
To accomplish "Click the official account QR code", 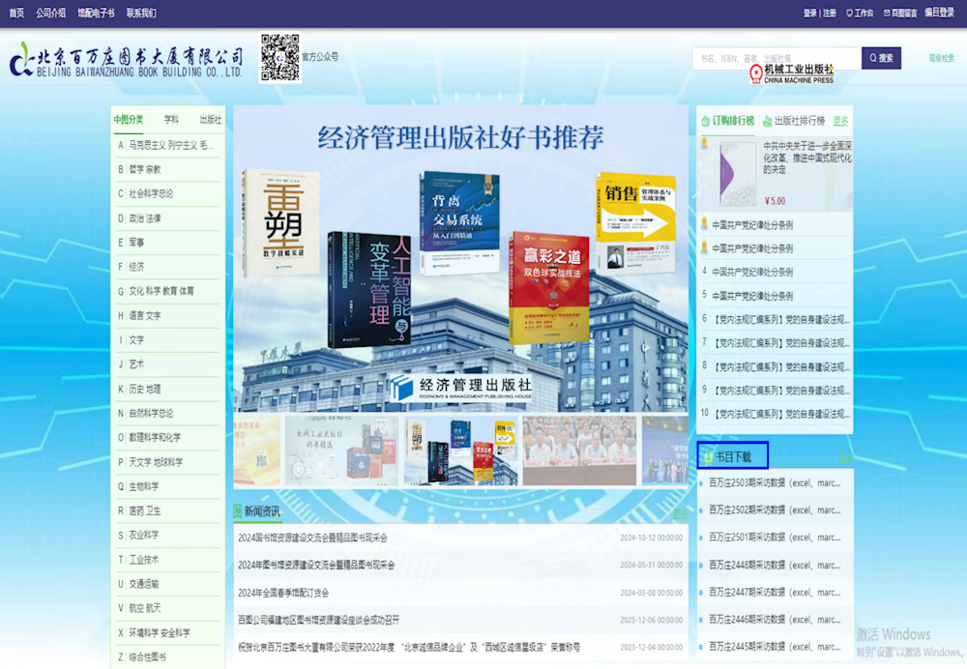I will (x=280, y=57).
